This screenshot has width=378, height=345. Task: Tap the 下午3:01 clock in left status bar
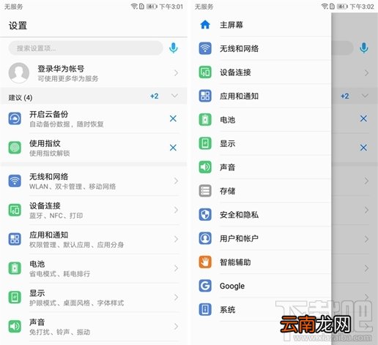(x=171, y=7)
